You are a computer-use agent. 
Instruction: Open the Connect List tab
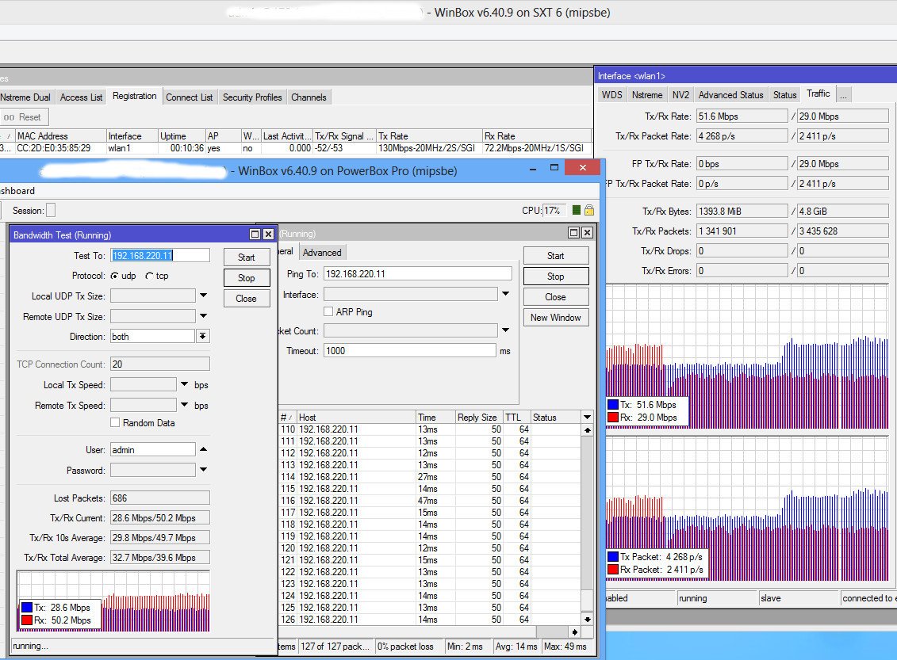(x=190, y=97)
